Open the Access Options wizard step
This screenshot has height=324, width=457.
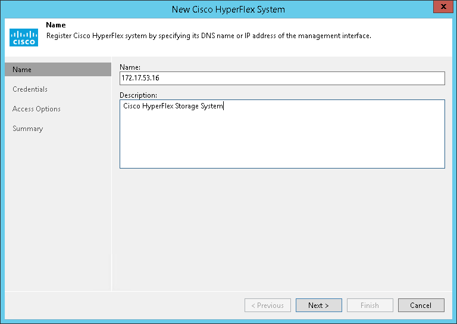point(36,109)
